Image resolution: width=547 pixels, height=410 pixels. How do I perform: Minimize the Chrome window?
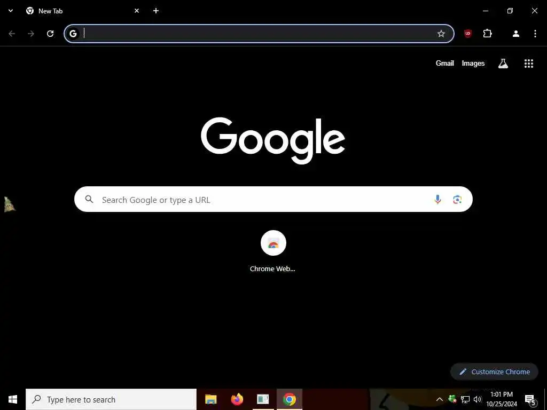[485, 11]
